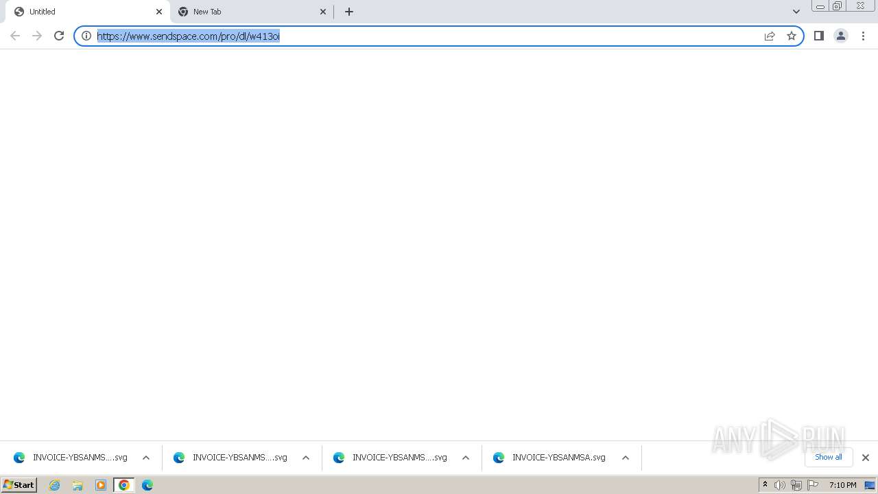Viewport: 878px width, 494px height.
Task: Share this page icon
Action: (770, 36)
